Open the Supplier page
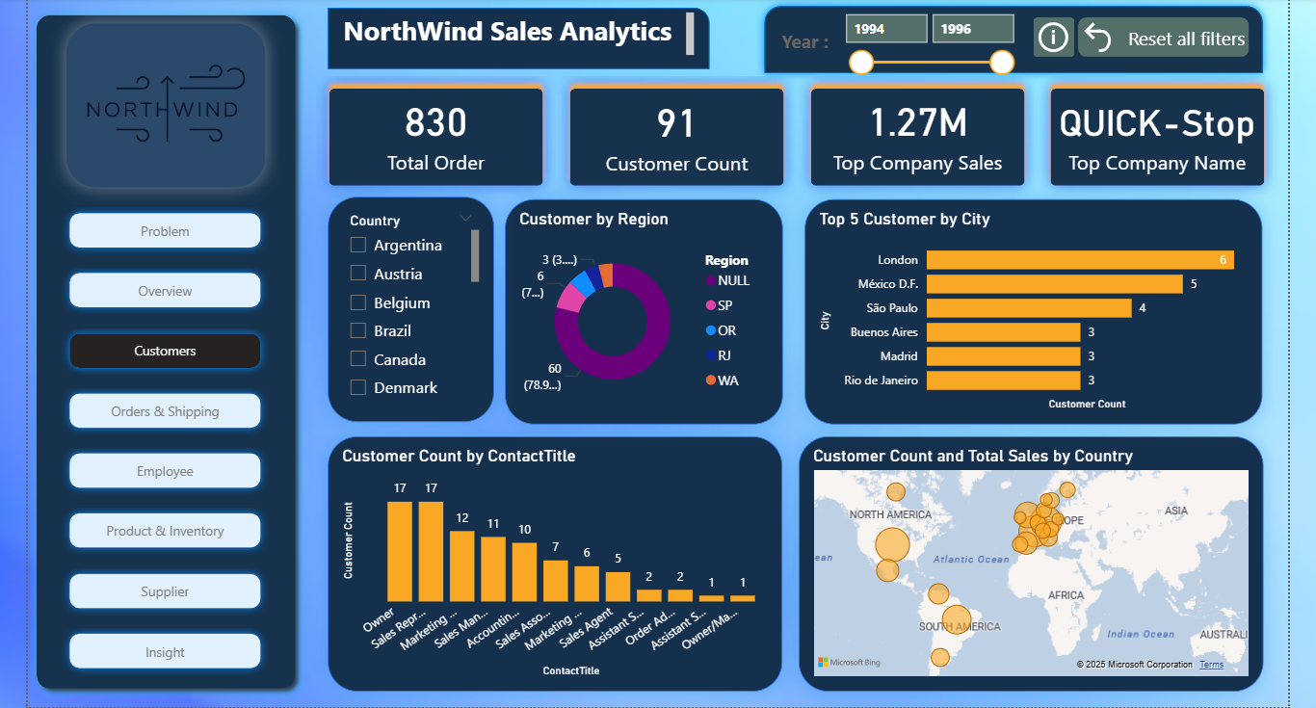 165,591
